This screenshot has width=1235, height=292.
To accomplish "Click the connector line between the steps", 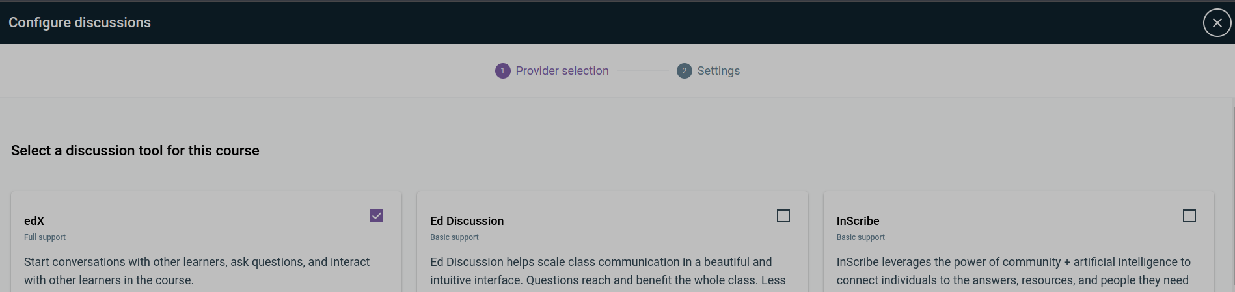I will (x=642, y=71).
